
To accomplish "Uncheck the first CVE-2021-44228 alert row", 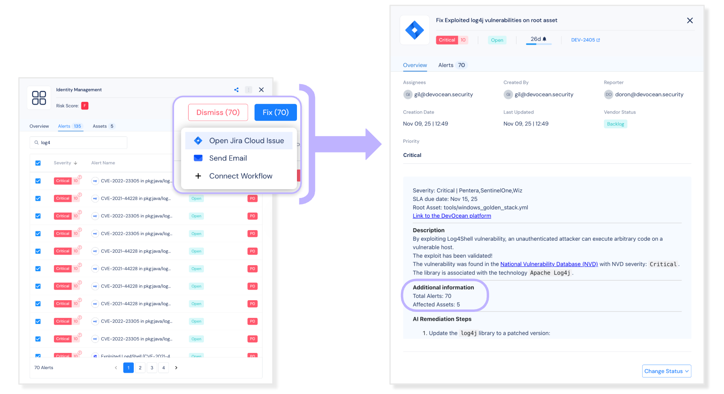I will click(38, 198).
